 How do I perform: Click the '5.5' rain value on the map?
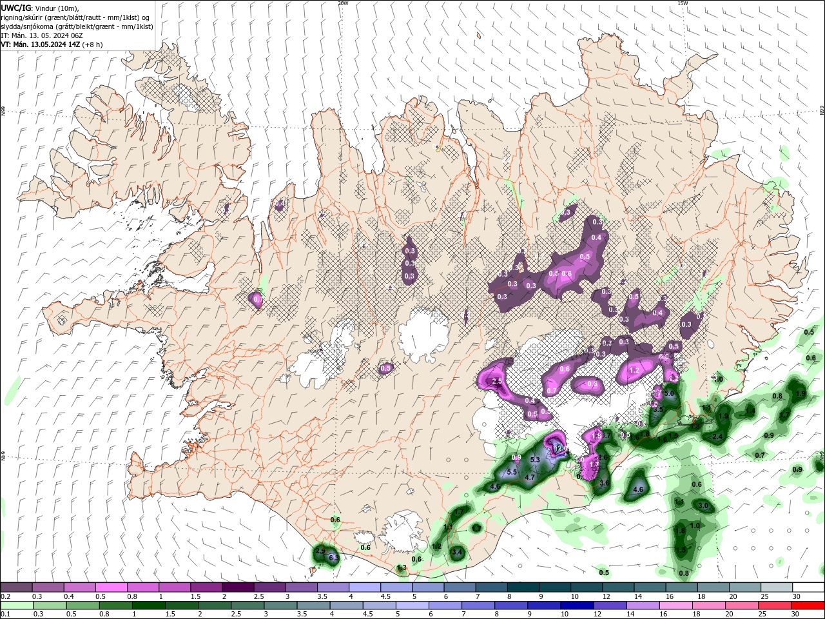(x=512, y=472)
